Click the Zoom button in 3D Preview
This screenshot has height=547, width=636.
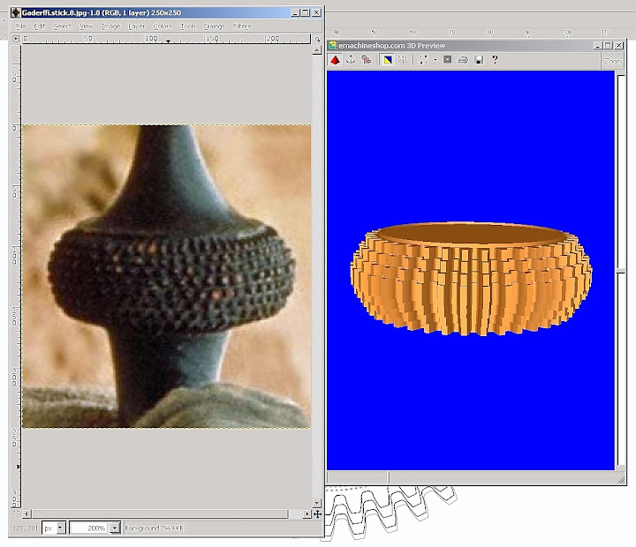point(612,61)
